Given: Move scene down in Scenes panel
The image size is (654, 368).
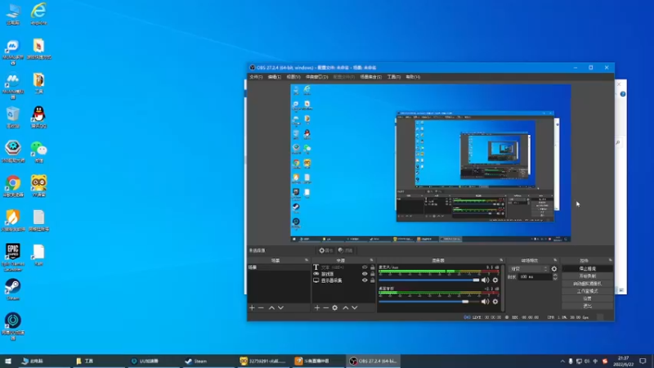Looking at the screenshot, I should tap(280, 308).
